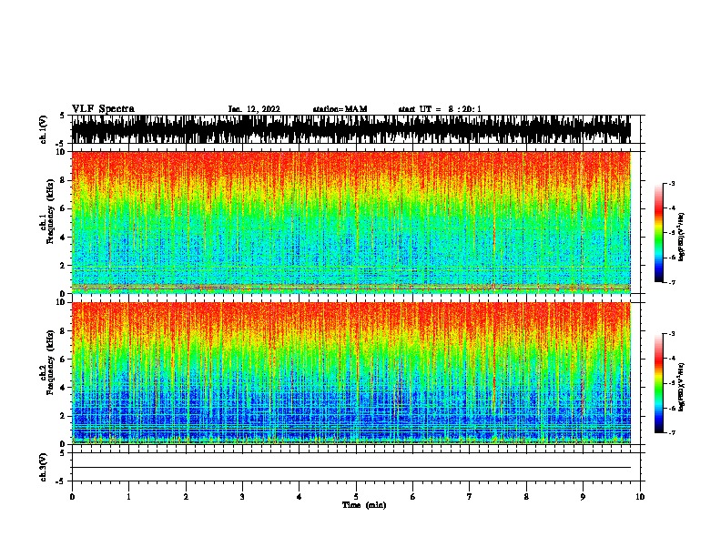The height and width of the screenshot is (557, 721).
Task: Click the ch.2 spectrogram color bar
Action: click(x=658, y=383)
